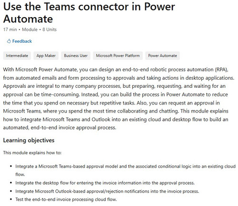Select the Teams-based approval model objective
Screen dimensions: 238x206
click(125, 170)
